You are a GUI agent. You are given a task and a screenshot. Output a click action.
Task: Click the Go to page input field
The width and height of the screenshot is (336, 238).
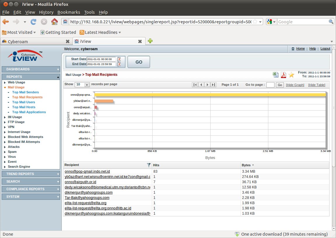pos(270,85)
